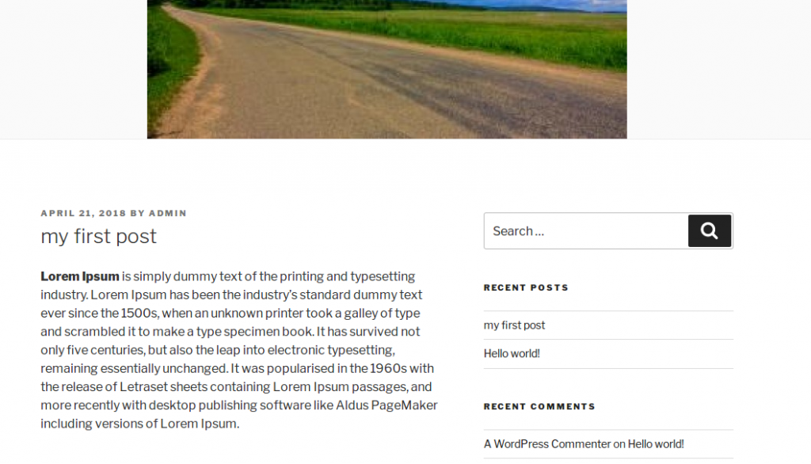This screenshot has width=811, height=464.
Task: Select 'my first post' under Recent Posts
Action: click(x=514, y=325)
